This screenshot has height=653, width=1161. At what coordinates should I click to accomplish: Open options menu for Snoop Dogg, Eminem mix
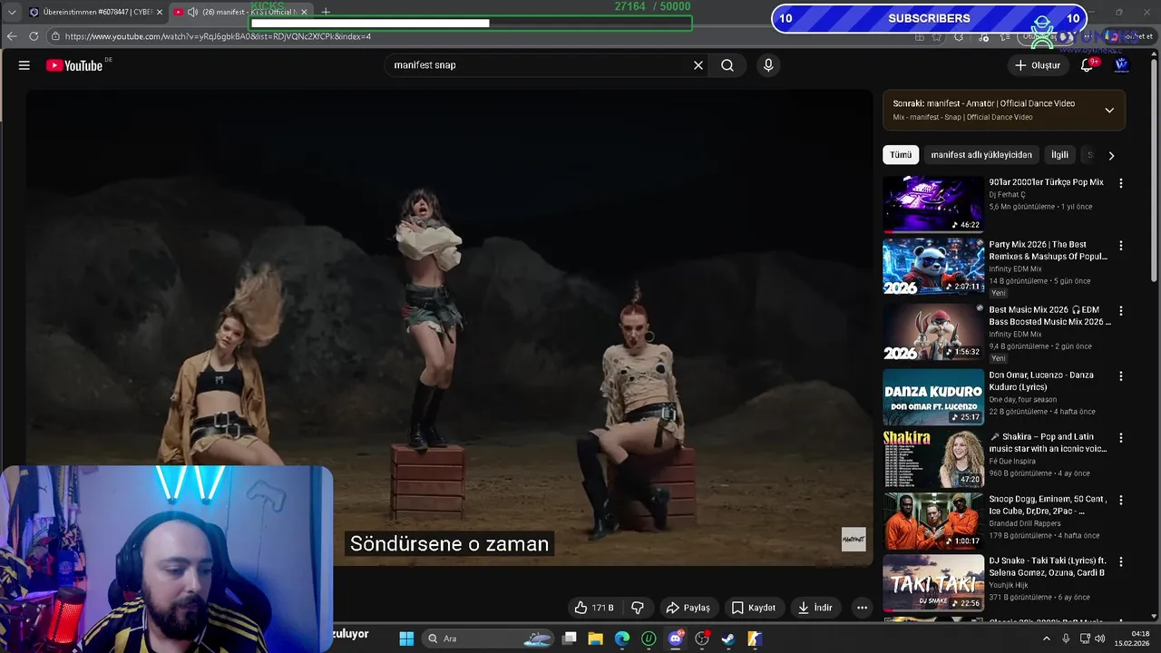coord(1120,501)
